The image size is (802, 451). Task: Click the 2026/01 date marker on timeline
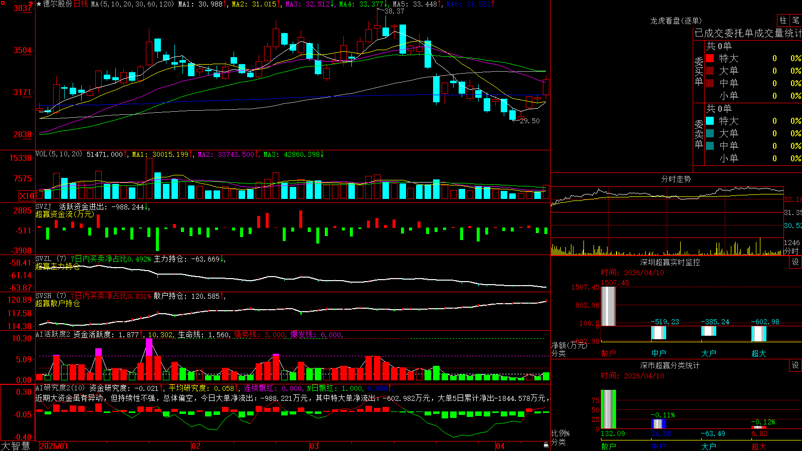coord(54,446)
